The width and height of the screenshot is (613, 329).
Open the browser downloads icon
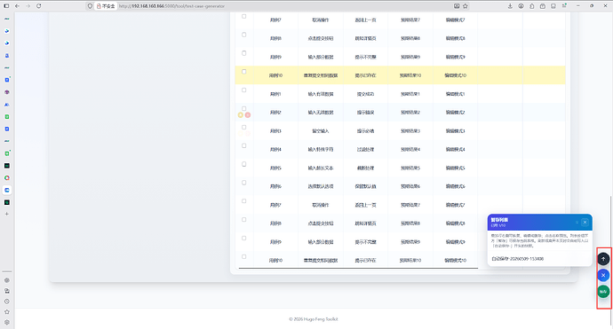click(510, 6)
